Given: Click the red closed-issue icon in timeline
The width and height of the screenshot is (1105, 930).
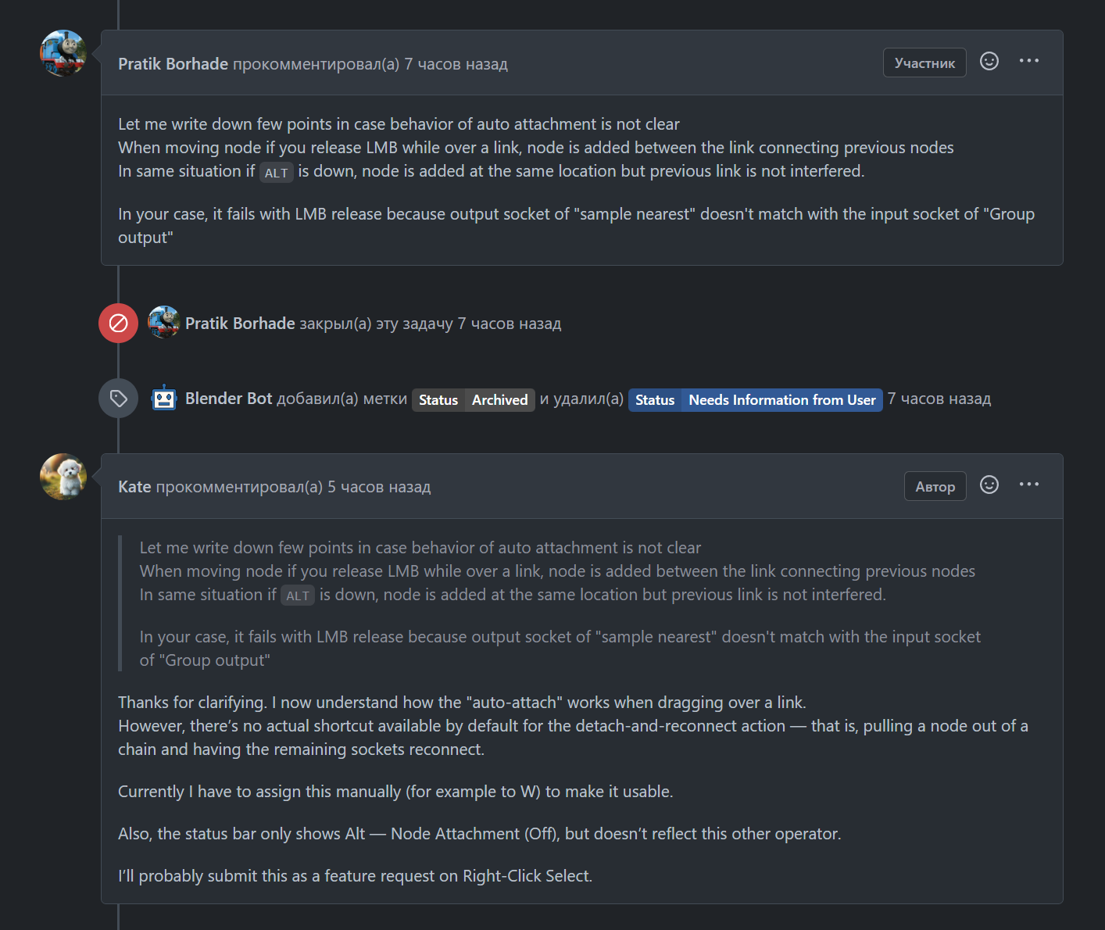Looking at the screenshot, I should pyautogui.click(x=118, y=323).
